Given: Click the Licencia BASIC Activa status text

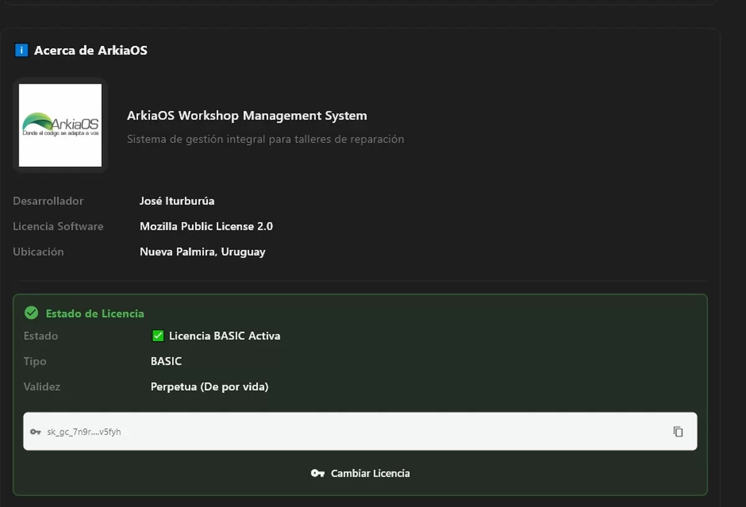Looking at the screenshot, I should pyautogui.click(x=225, y=336).
